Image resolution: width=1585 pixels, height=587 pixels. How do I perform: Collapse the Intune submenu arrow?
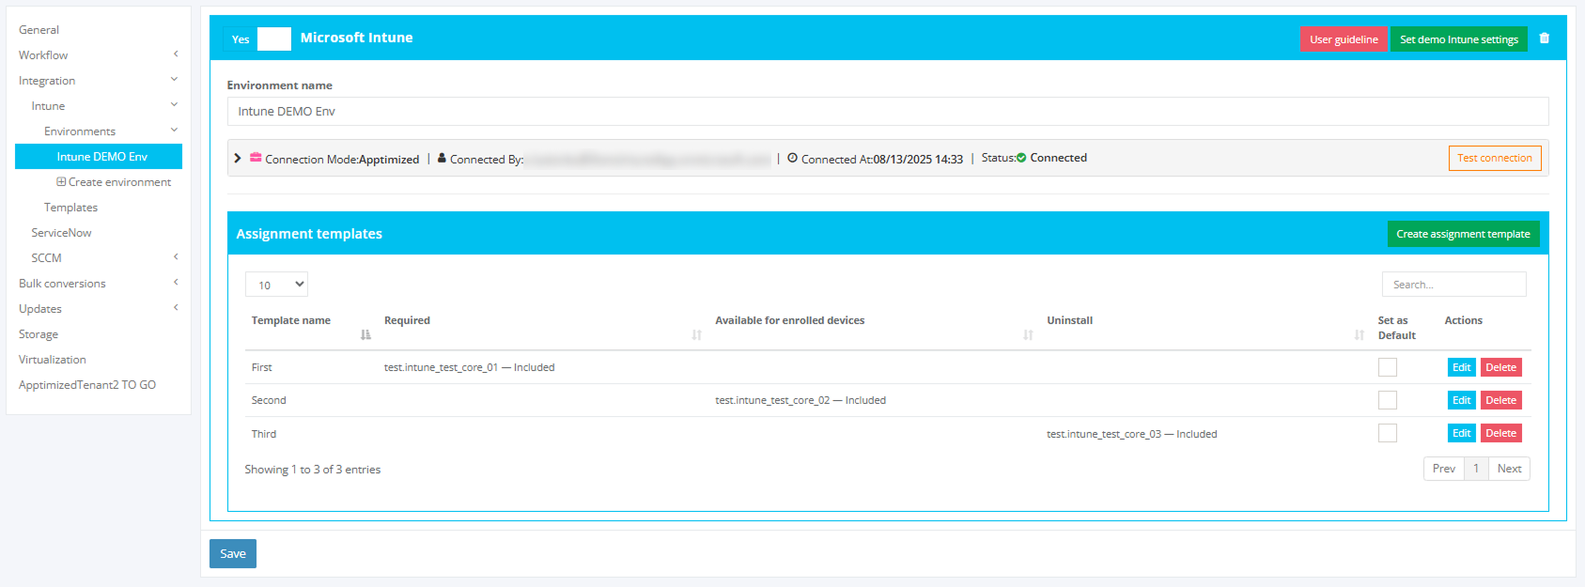click(175, 105)
